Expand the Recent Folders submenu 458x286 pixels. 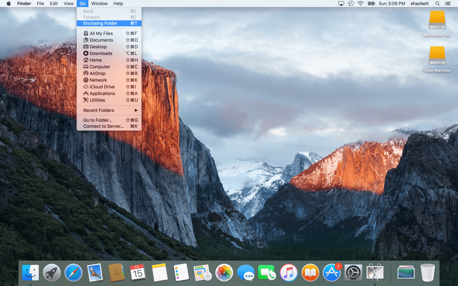(x=109, y=110)
